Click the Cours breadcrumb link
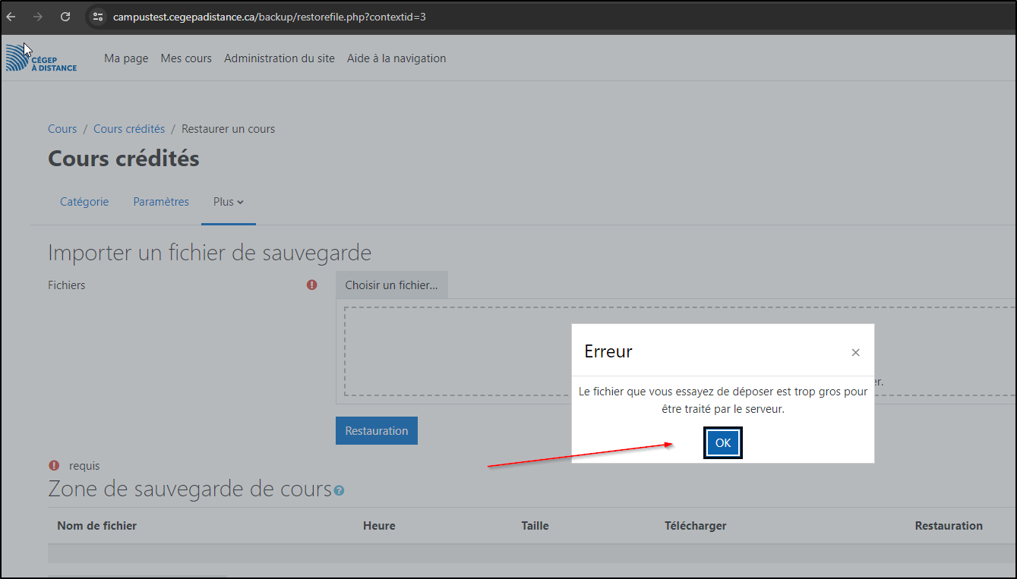Viewport: 1017px width, 579px height. (x=62, y=129)
